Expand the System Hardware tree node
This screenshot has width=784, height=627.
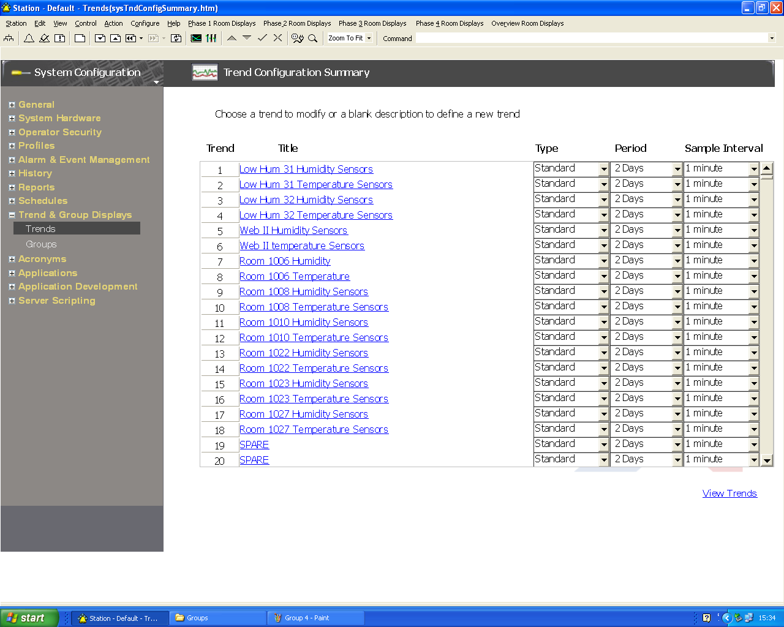click(12, 119)
